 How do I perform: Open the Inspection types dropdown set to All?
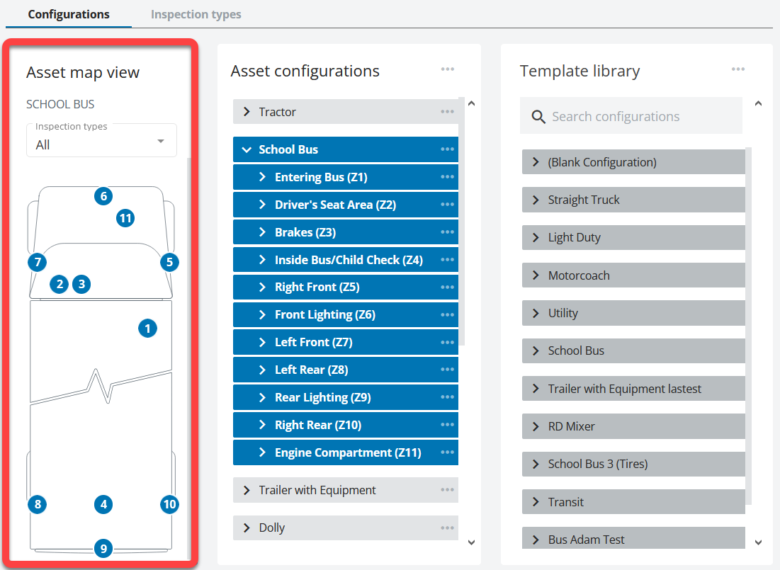point(101,141)
